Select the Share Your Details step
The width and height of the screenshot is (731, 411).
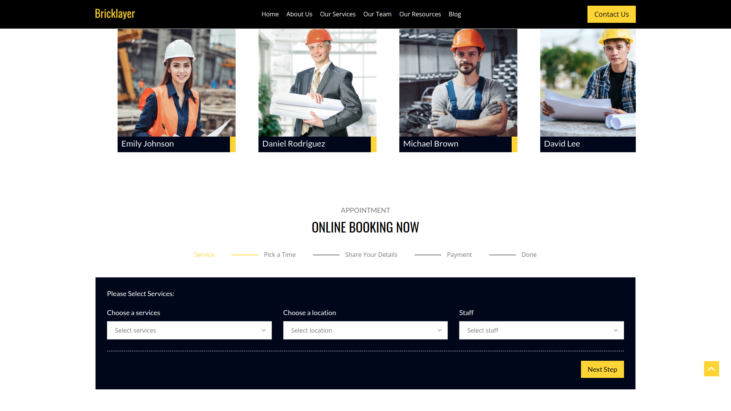point(371,255)
